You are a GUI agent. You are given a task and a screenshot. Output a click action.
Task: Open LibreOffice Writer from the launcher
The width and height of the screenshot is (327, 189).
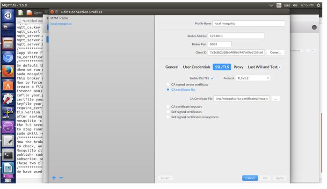tap(8, 168)
